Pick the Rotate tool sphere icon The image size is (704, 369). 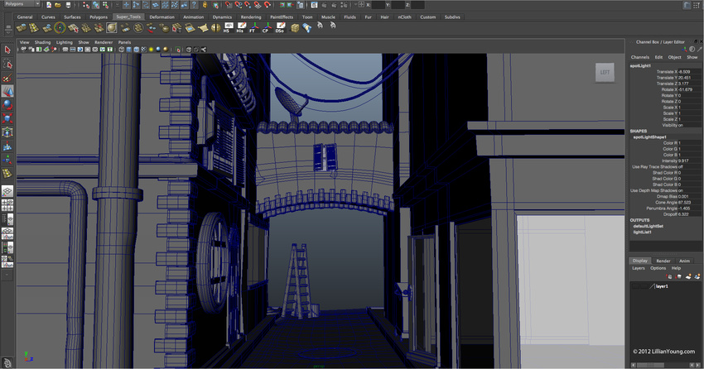point(7,105)
